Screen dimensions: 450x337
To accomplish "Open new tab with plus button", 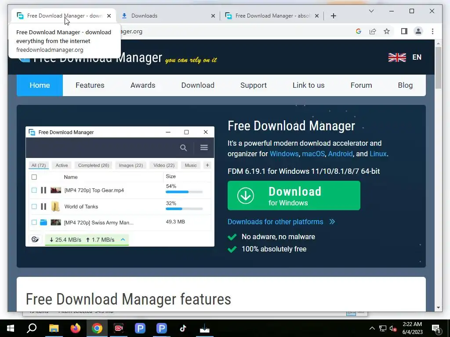I will click(333, 16).
